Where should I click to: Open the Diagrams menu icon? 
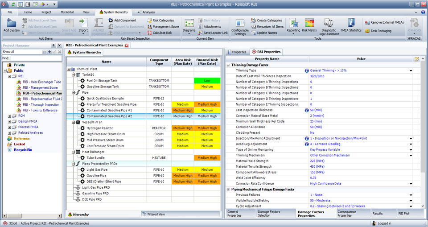click(189, 23)
